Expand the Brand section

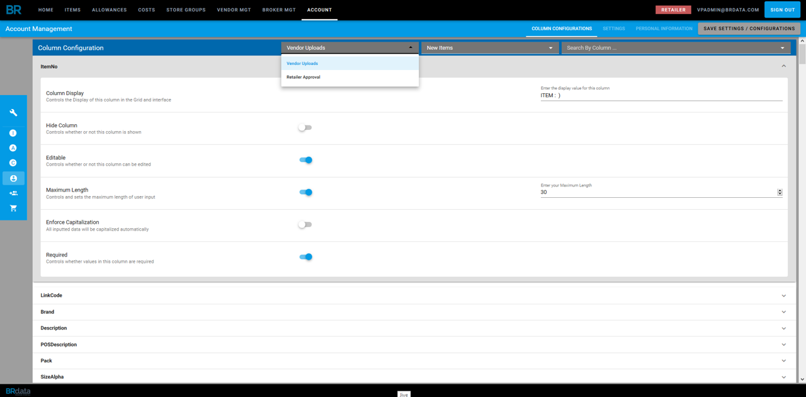[414, 312]
